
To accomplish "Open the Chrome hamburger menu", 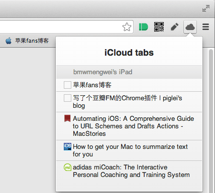I will point(205,27).
